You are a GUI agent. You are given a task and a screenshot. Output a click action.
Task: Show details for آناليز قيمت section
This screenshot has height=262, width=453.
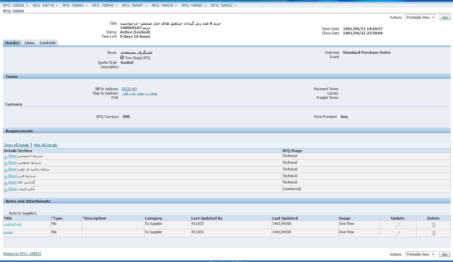click(x=12, y=189)
